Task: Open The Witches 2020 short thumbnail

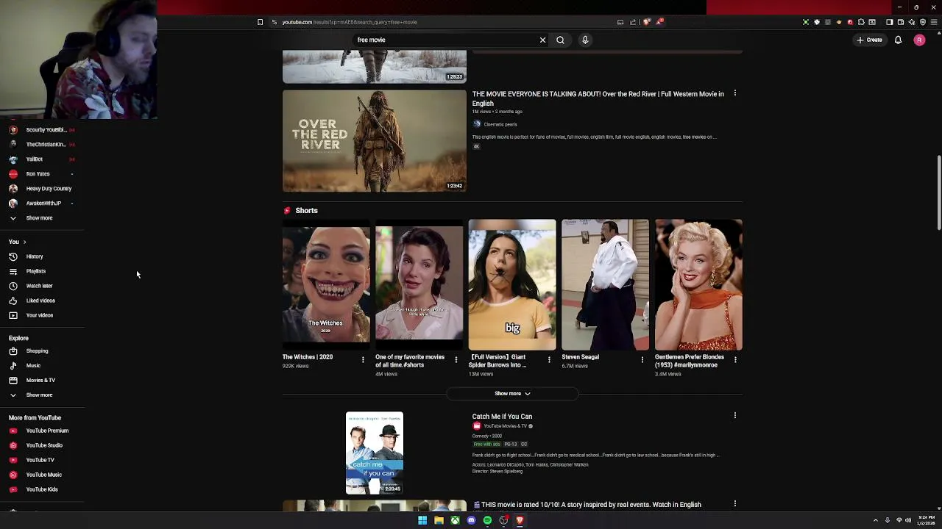Action: coord(326,285)
